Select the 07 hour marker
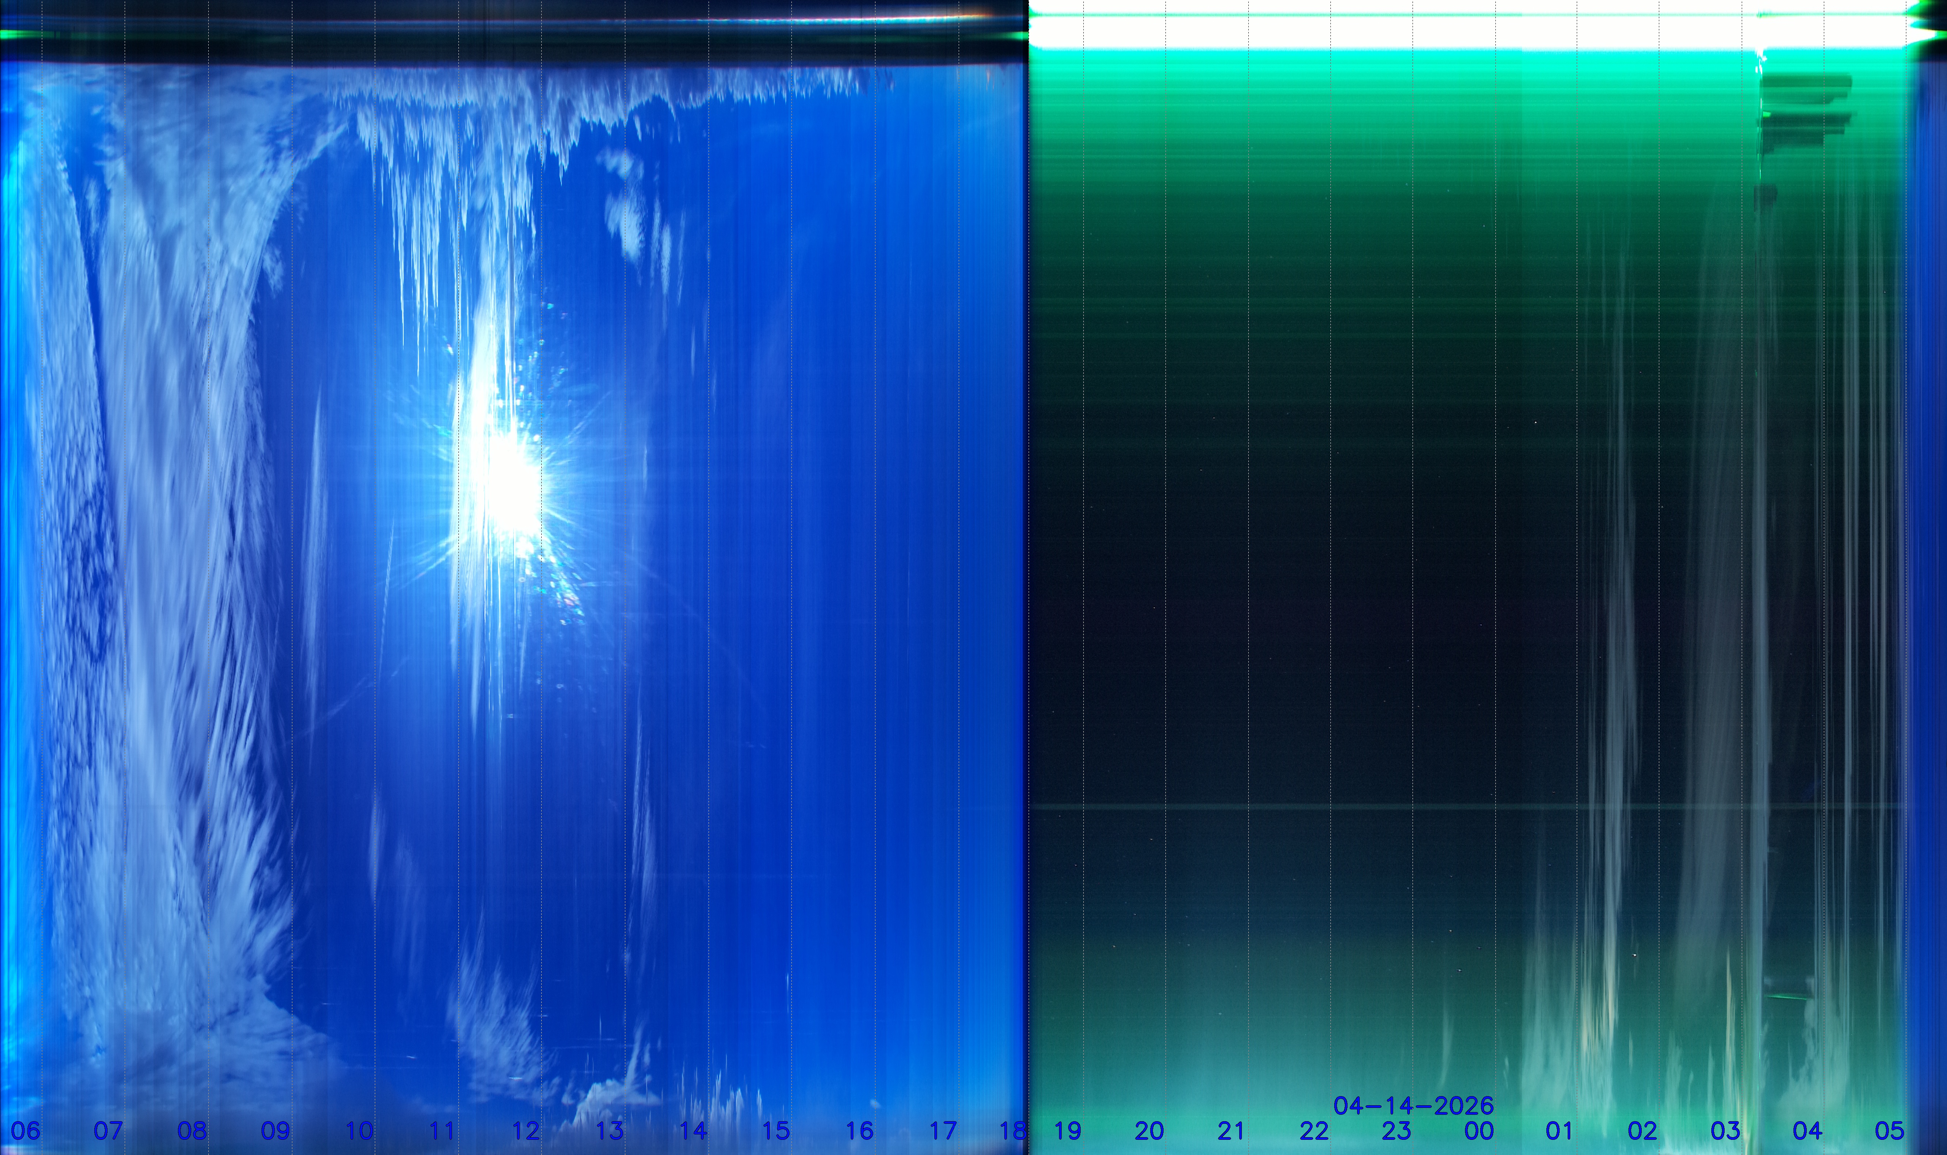 coord(108,1130)
